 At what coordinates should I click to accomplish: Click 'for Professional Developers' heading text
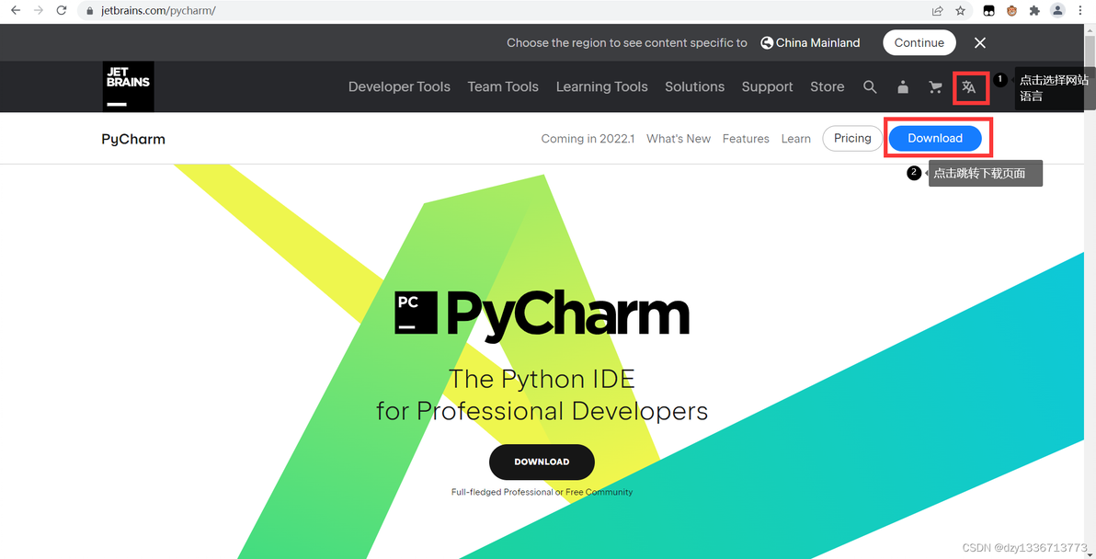542,410
